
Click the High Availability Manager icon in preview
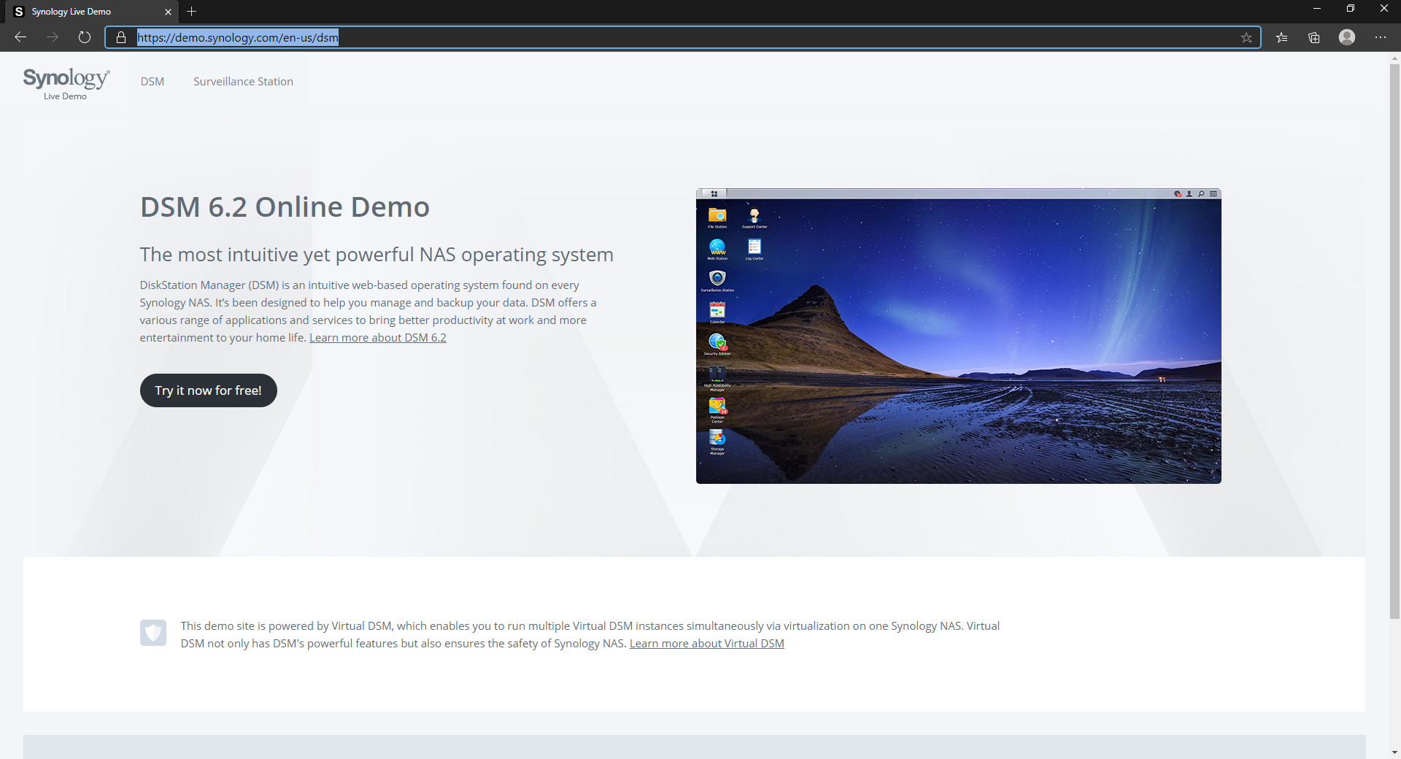point(717,378)
